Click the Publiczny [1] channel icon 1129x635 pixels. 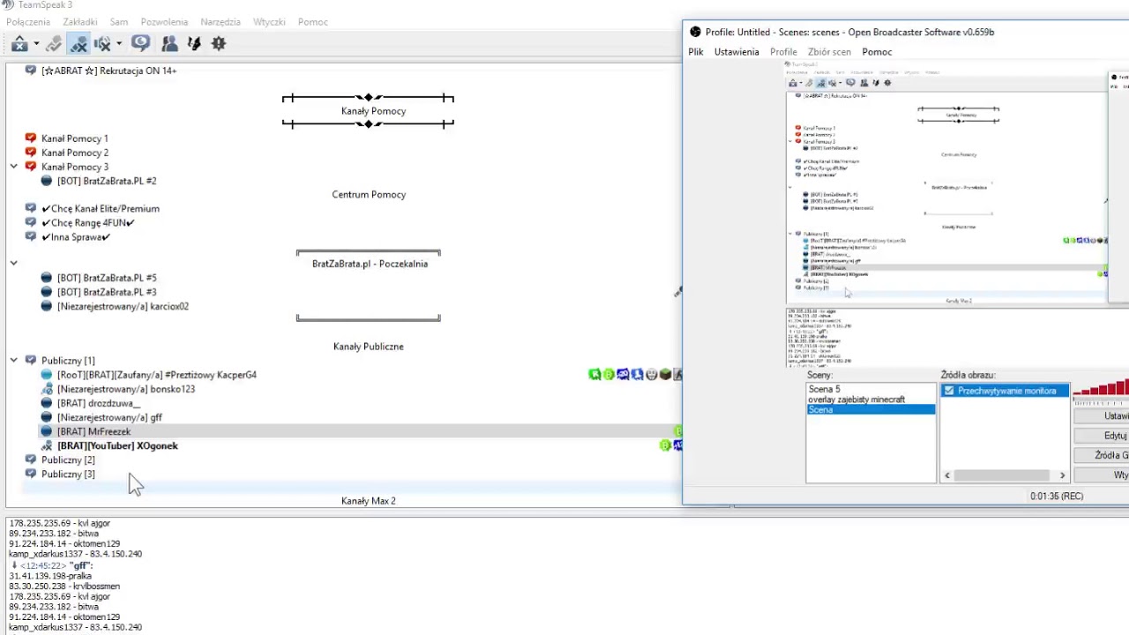click(x=31, y=361)
